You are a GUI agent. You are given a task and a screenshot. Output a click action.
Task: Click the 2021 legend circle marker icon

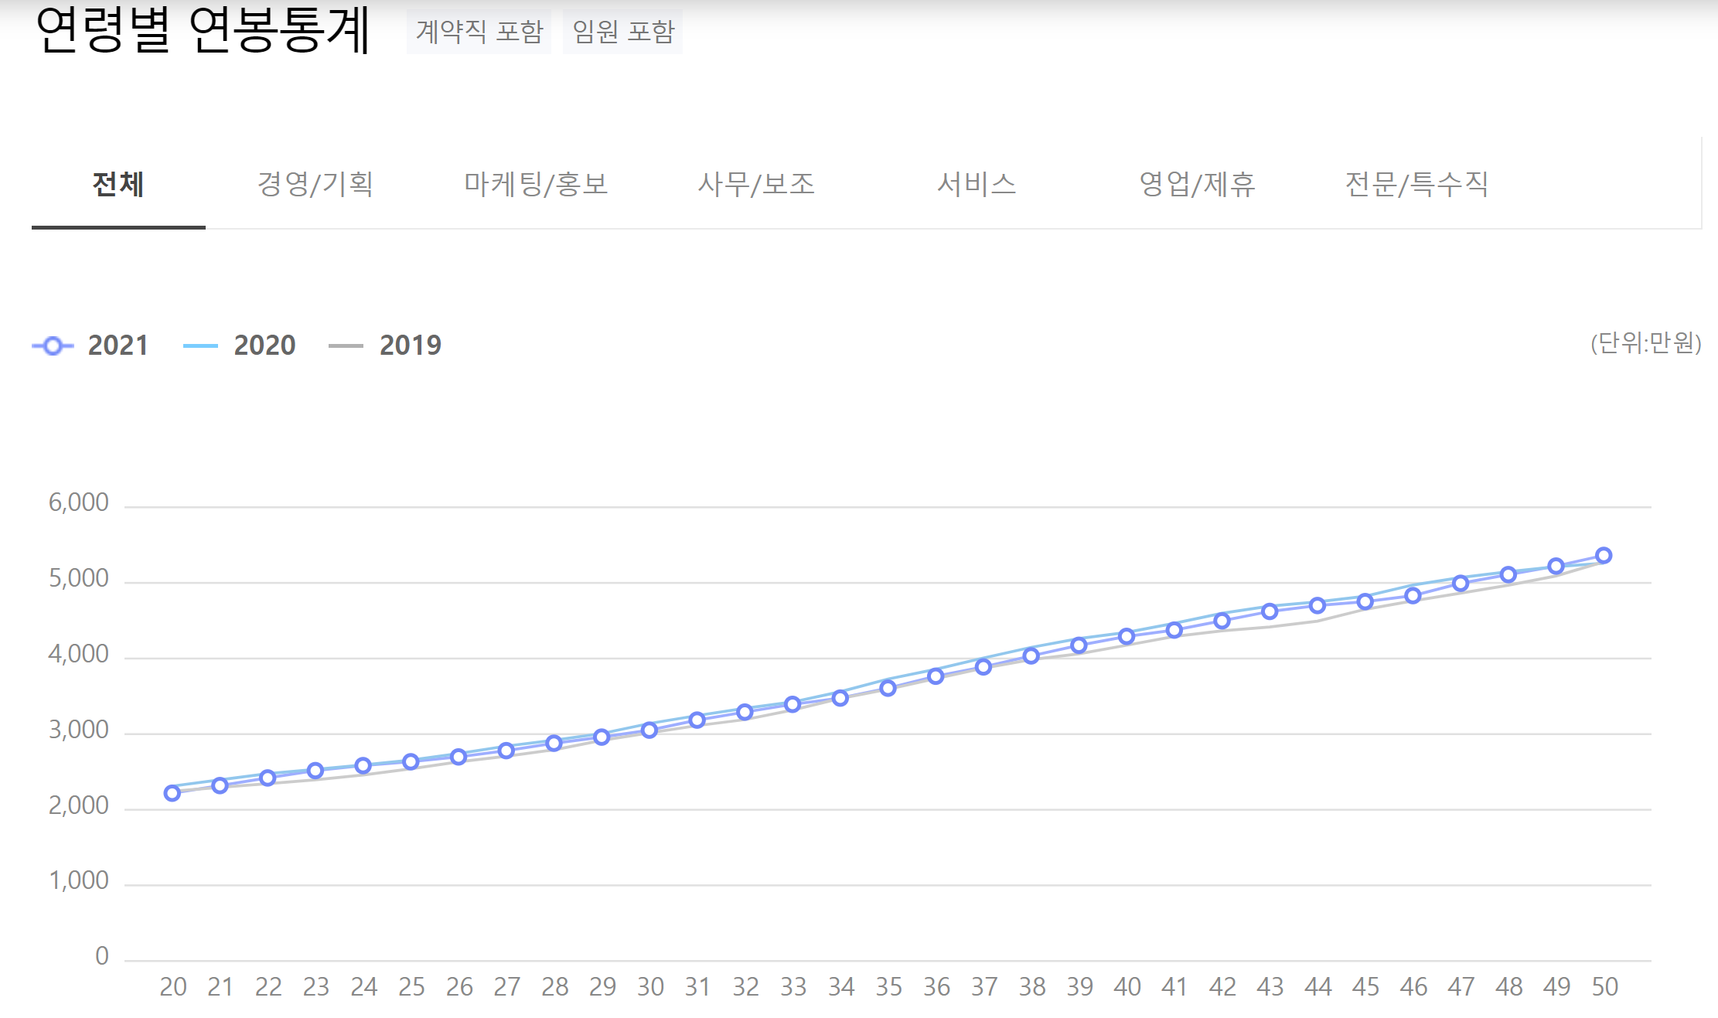tap(53, 346)
